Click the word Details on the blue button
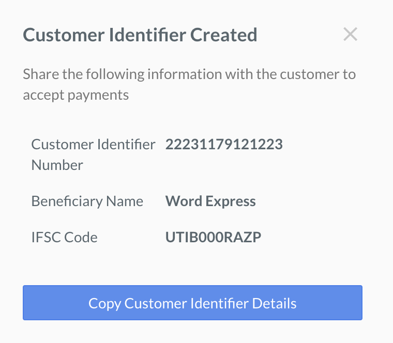The height and width of the screenshot is (343, 393). 274,303
